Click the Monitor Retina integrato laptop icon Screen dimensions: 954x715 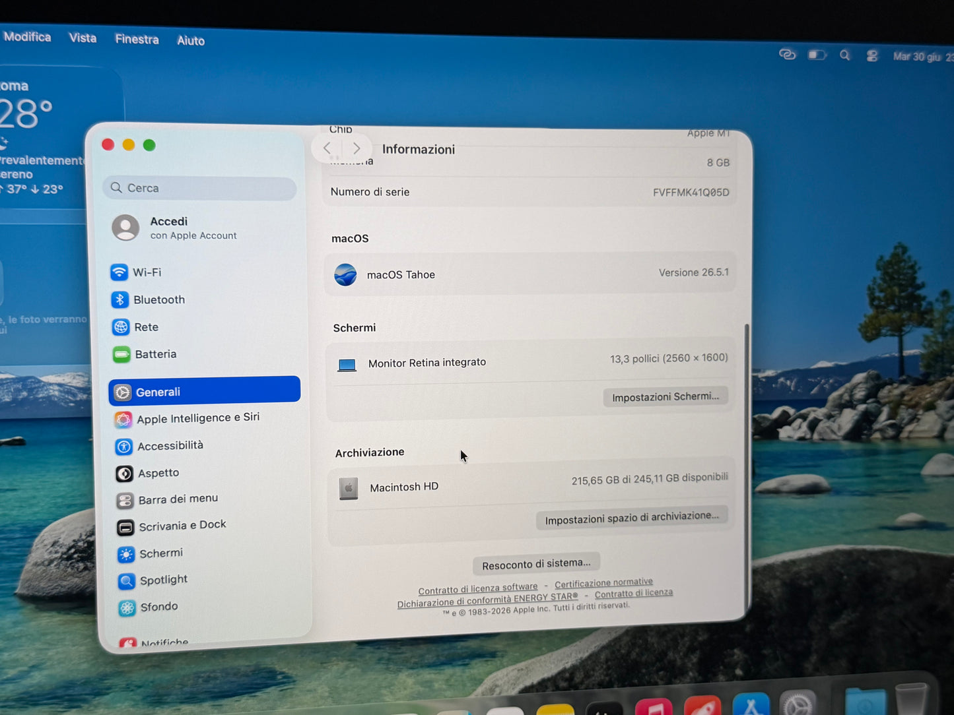pyautogui.click(x=347, y=364)
